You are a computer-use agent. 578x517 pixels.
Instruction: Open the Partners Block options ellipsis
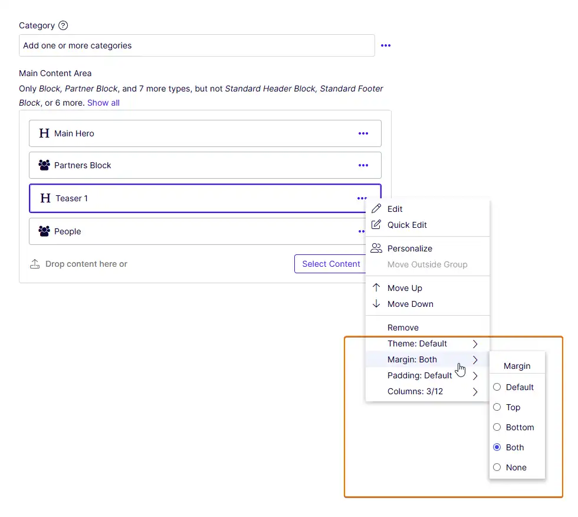[x=363, y=165]
